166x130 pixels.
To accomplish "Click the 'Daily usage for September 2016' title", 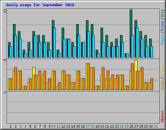I will click(x=40, y=5).
